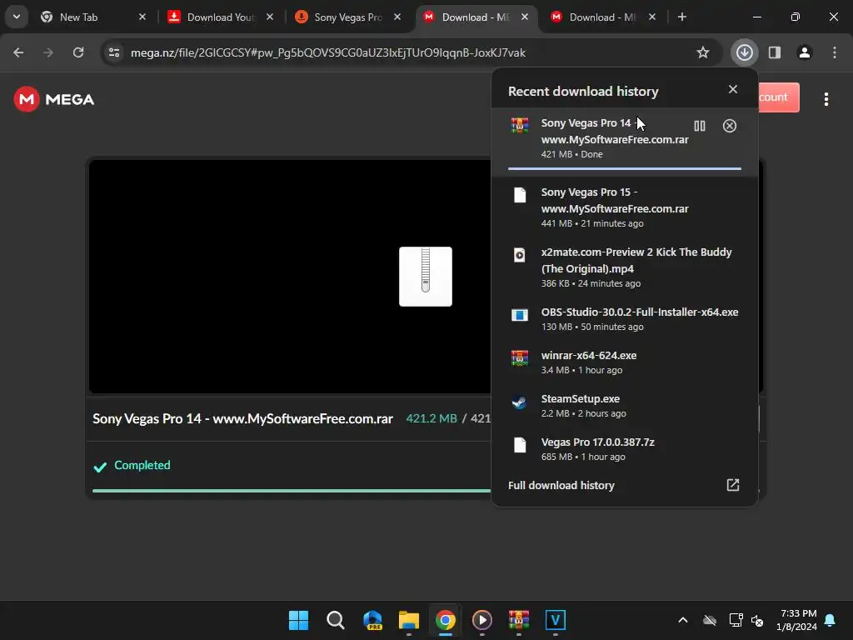This screenshot has height=640, width=853.
Task: Close the Sony Vegas Pro tab
Action: pos(397,17)
